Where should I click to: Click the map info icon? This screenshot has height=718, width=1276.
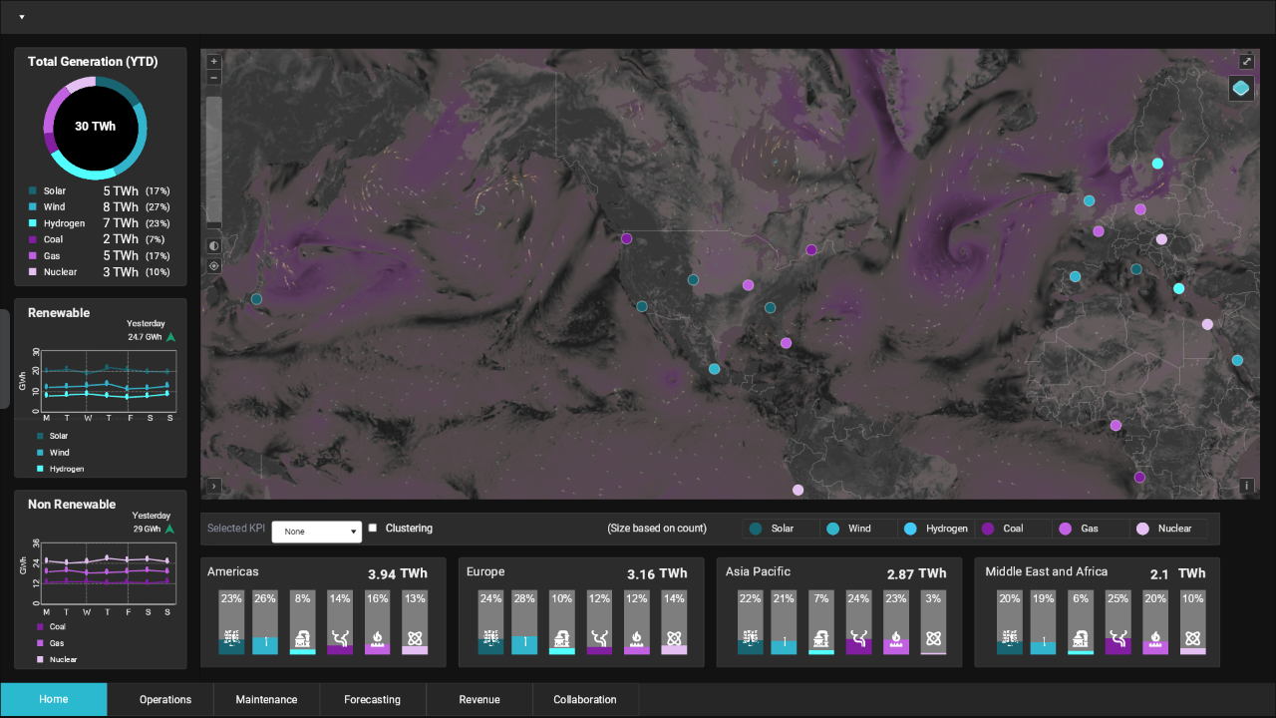(1246, 486)
